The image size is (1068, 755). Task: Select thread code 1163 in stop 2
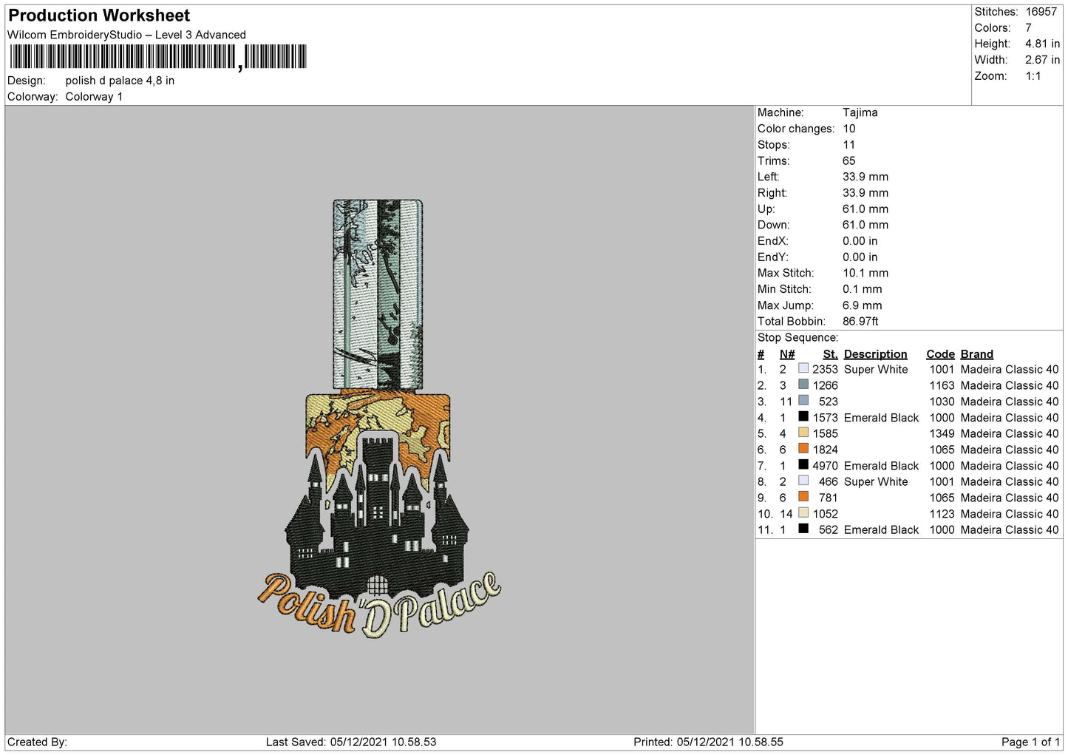click(942, 386)
